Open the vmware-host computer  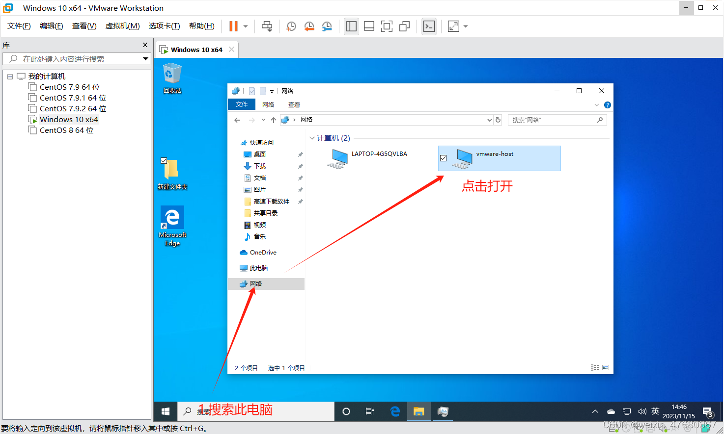pyautogui.click(x=500, y=158)
